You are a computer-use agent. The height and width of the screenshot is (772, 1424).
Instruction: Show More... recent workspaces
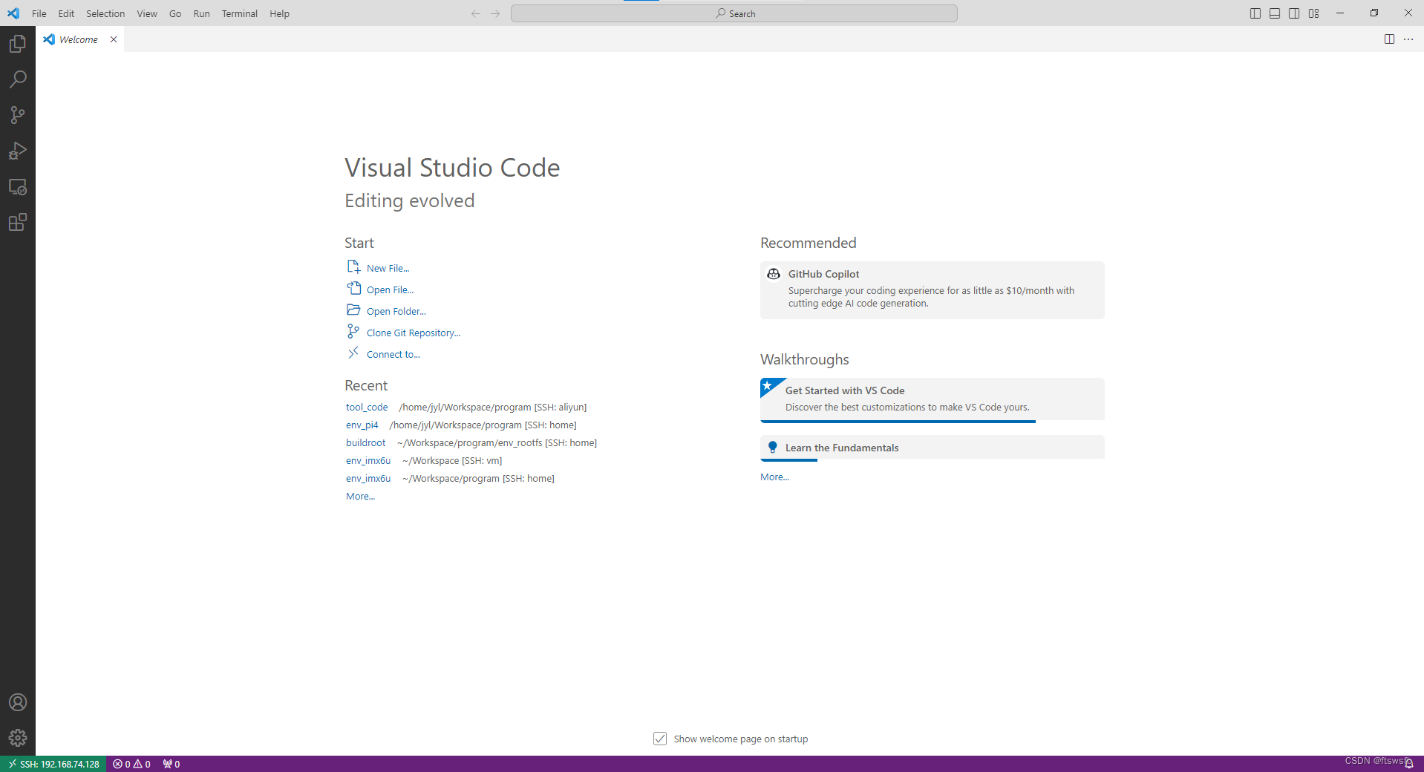[360, 497]
